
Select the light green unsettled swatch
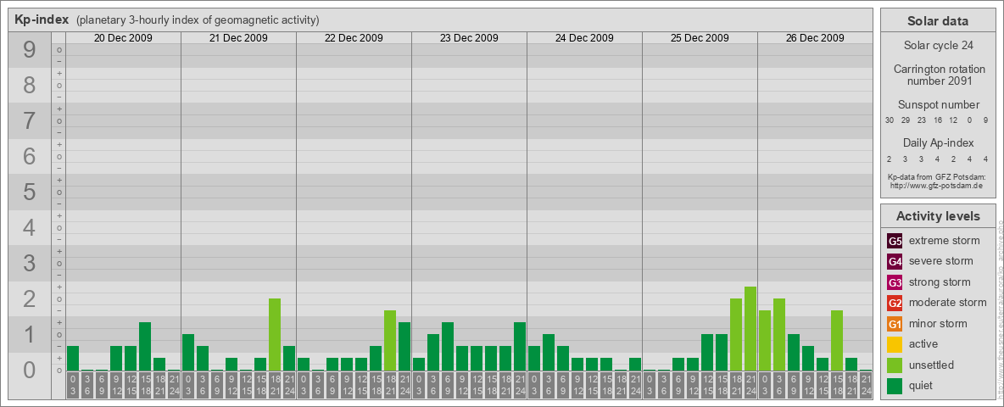(x=895, y=365)
